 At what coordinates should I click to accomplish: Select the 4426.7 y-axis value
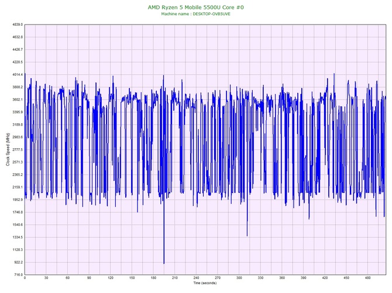[x=17, y=50]
